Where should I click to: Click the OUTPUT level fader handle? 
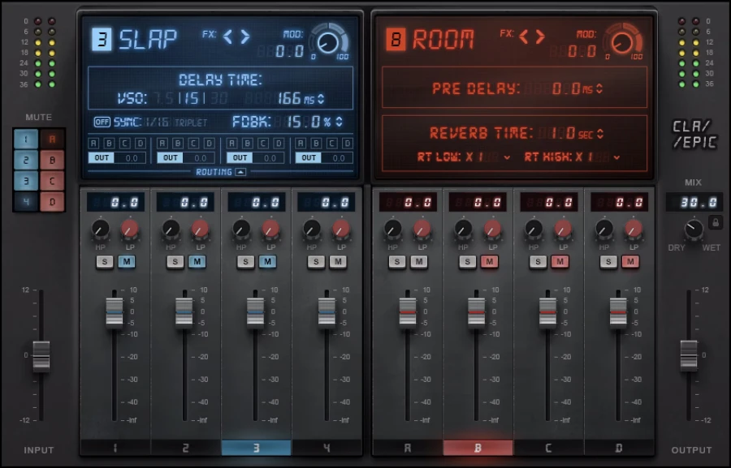(x=689, y=356)
